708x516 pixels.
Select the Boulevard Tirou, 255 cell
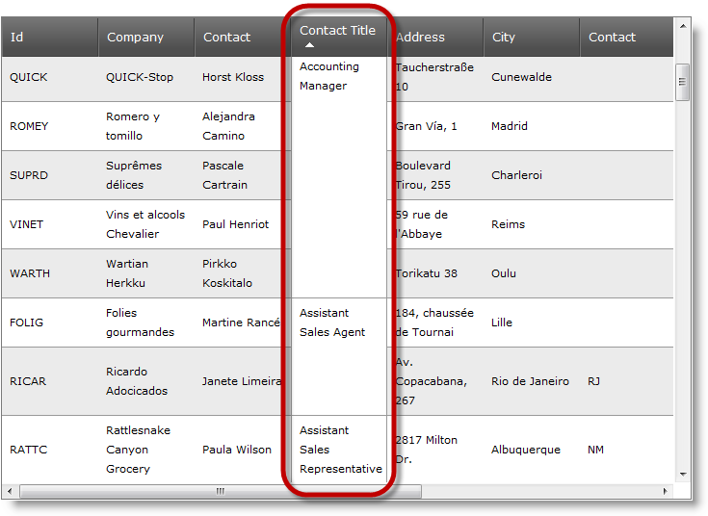(435, 175)
